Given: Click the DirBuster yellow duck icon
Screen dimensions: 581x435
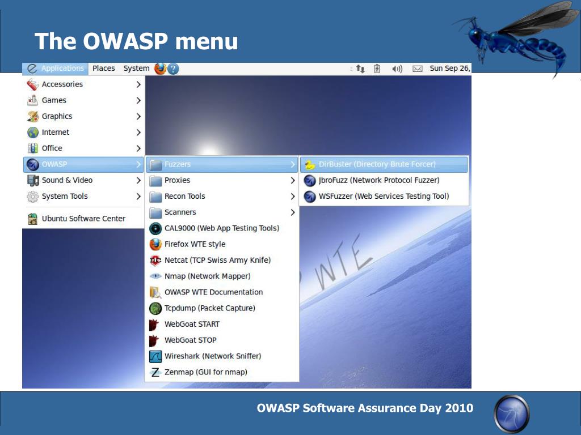Looking at the screenshot, I should pos(310,164).
